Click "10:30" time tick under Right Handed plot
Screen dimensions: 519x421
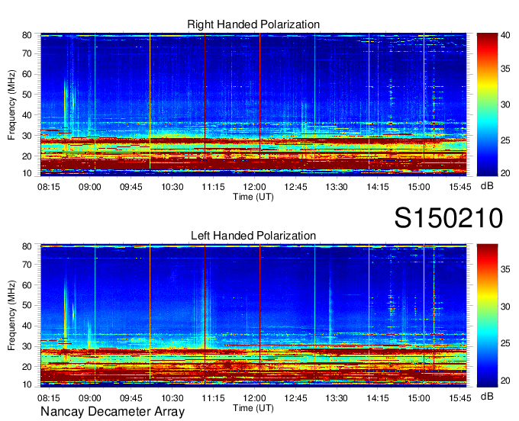click(172, 187)
